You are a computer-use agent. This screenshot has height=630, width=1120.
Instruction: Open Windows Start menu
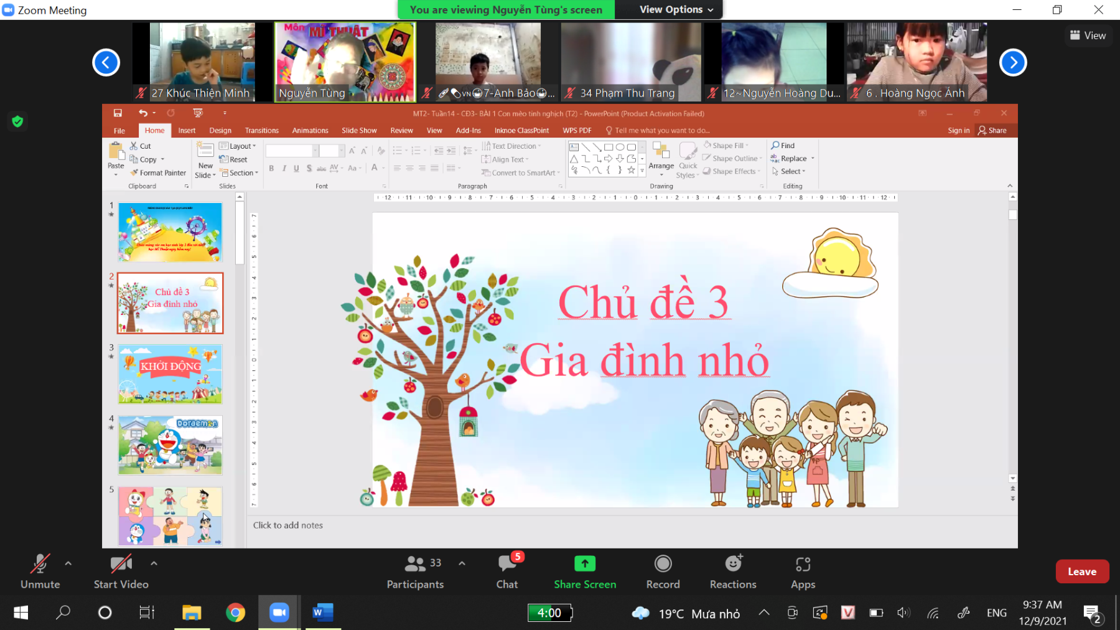point(21,613)
